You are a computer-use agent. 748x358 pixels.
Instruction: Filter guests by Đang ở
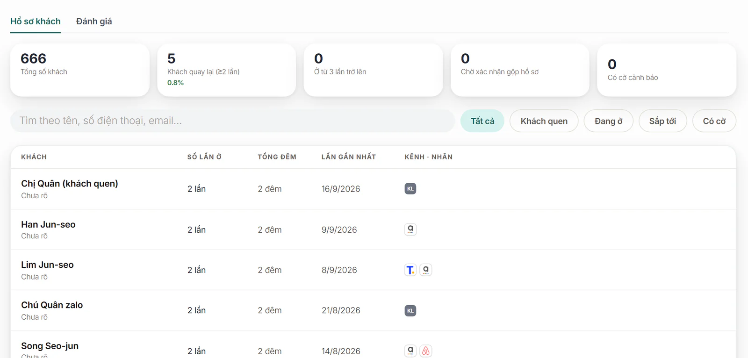tap(608, 121)
